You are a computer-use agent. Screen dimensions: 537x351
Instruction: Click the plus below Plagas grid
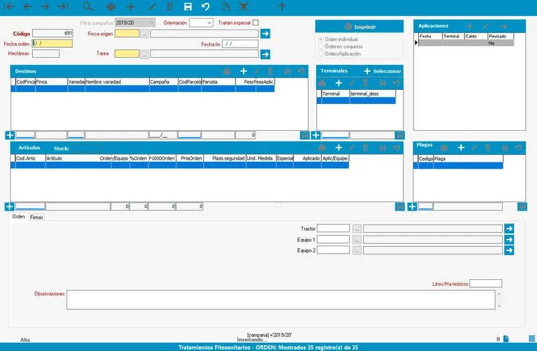[x=412, y=207]
